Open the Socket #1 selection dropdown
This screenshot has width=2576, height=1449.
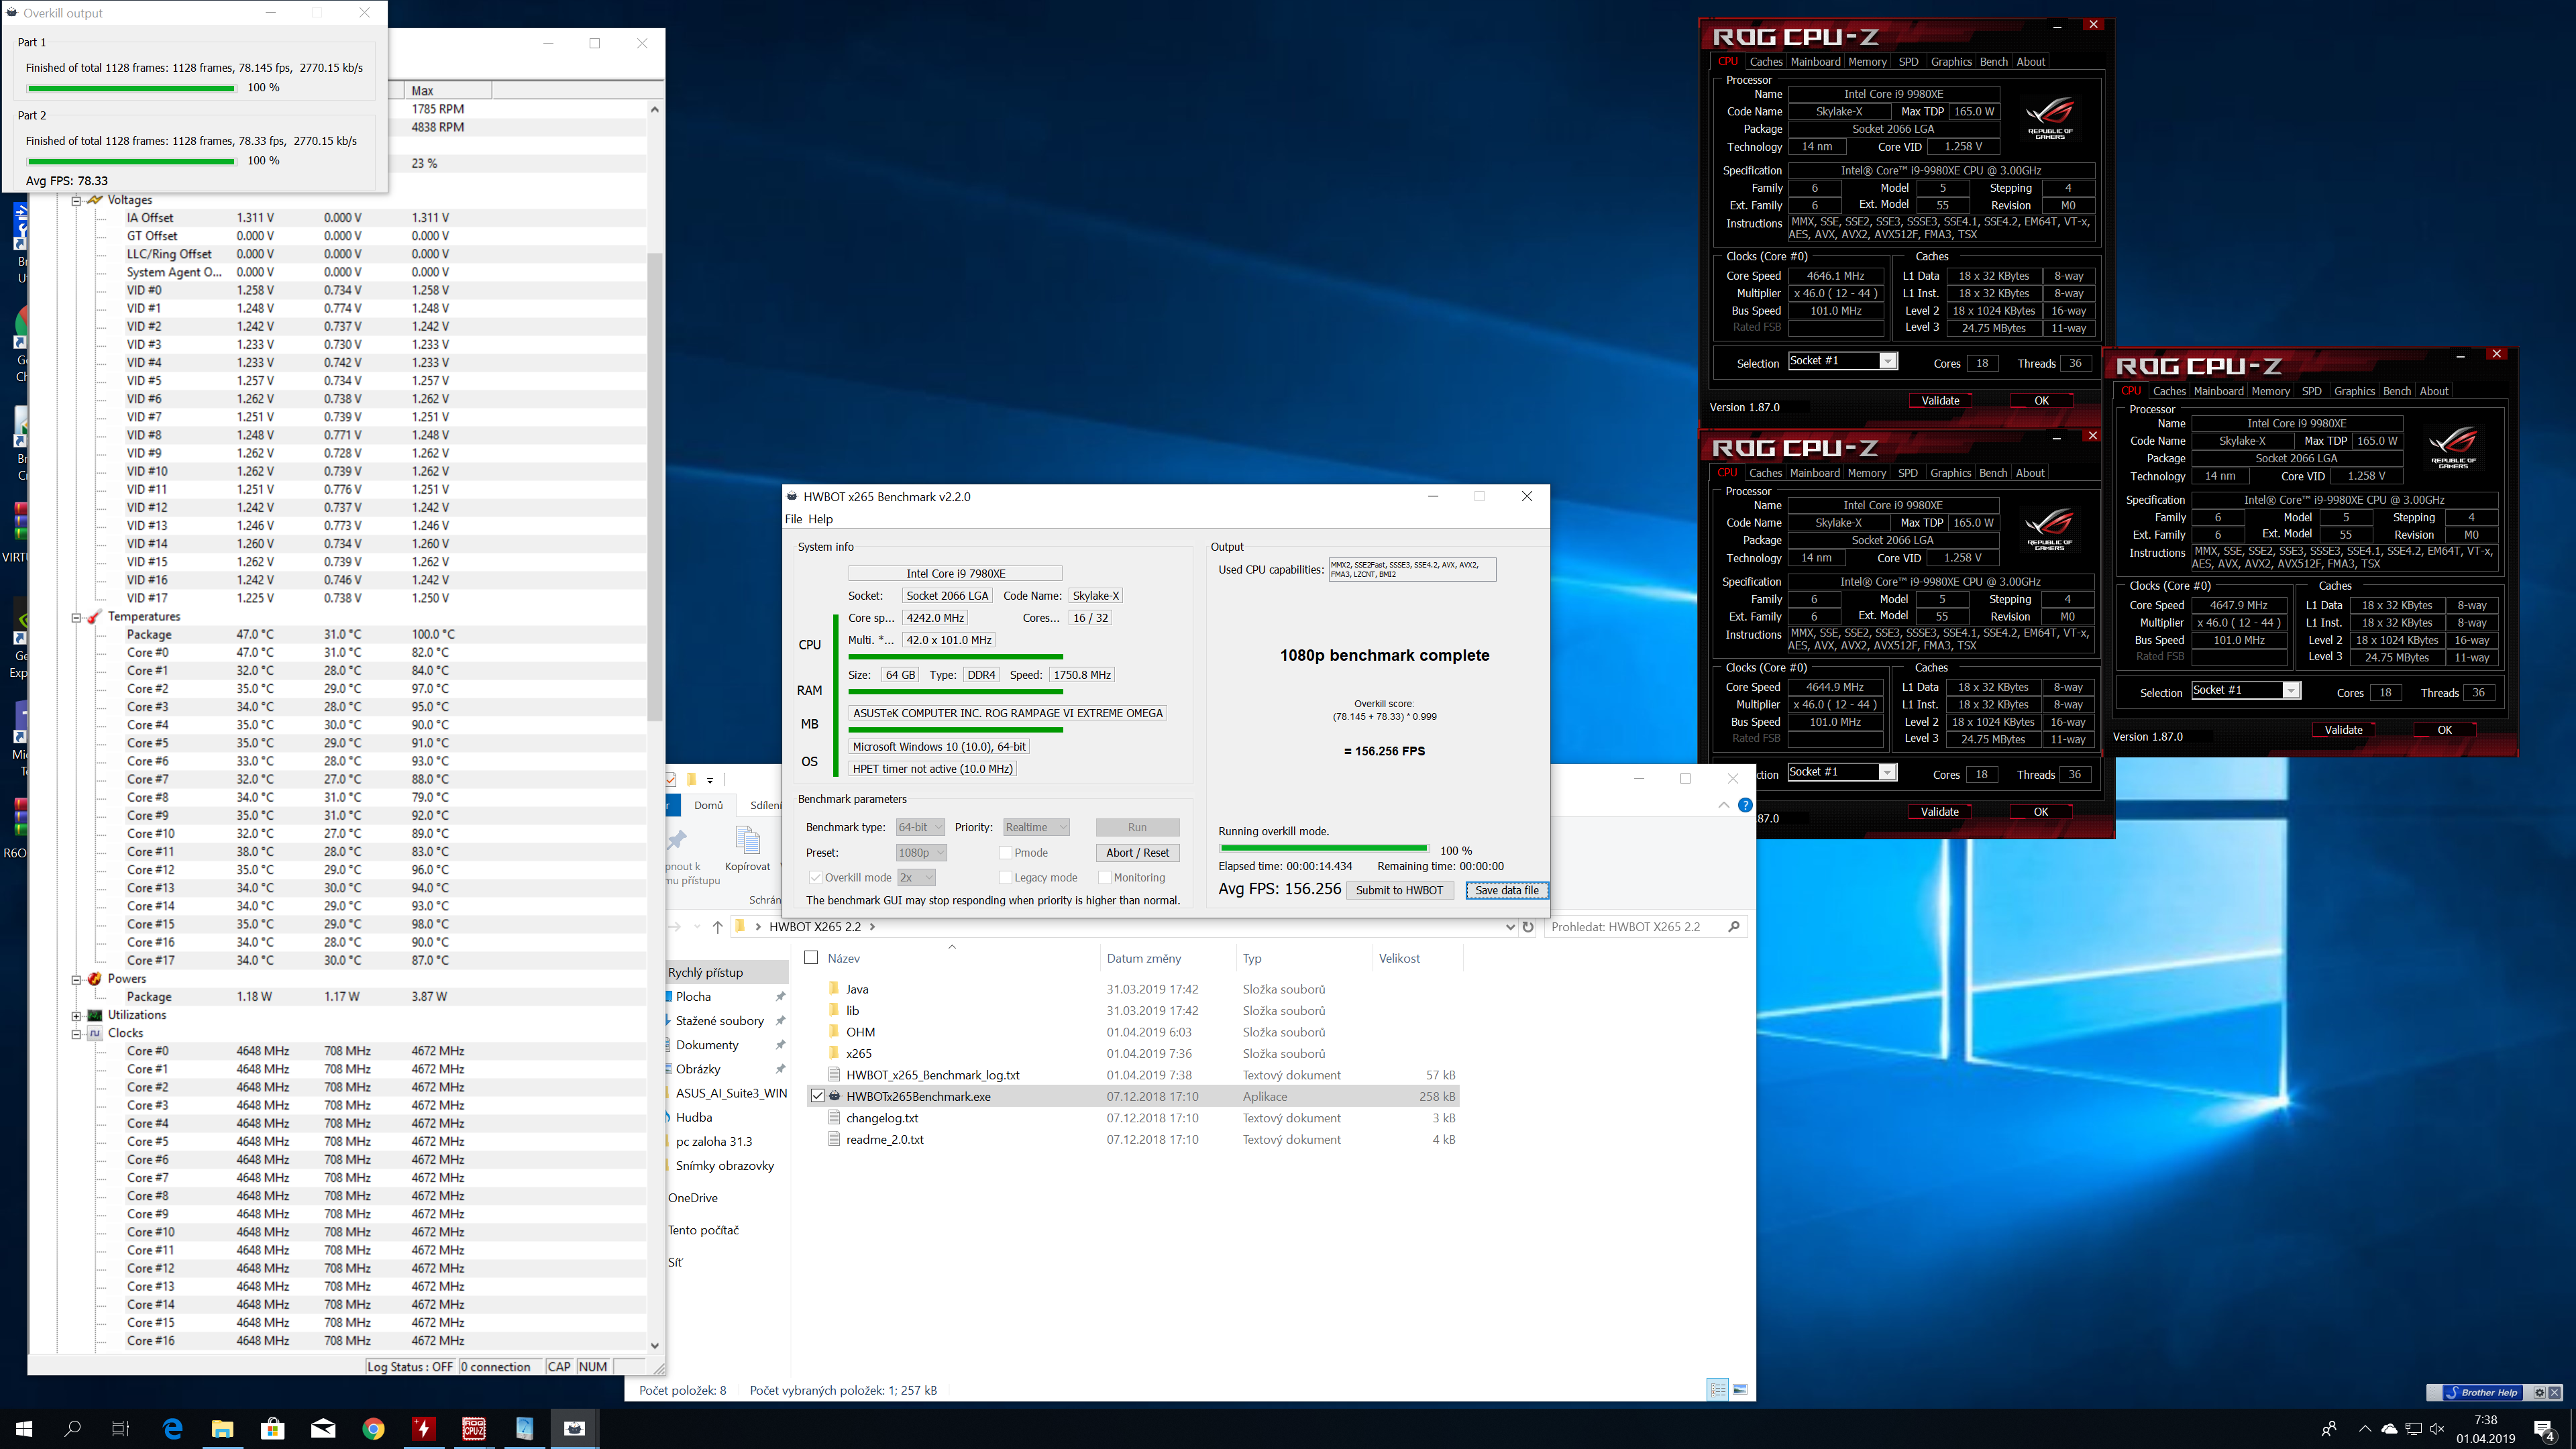pos(1888,361)
